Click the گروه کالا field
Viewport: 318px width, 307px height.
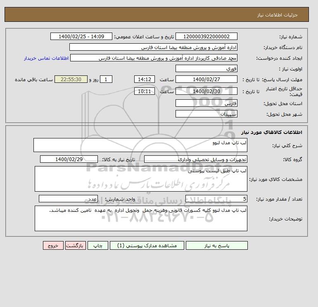tap(196, 159)
